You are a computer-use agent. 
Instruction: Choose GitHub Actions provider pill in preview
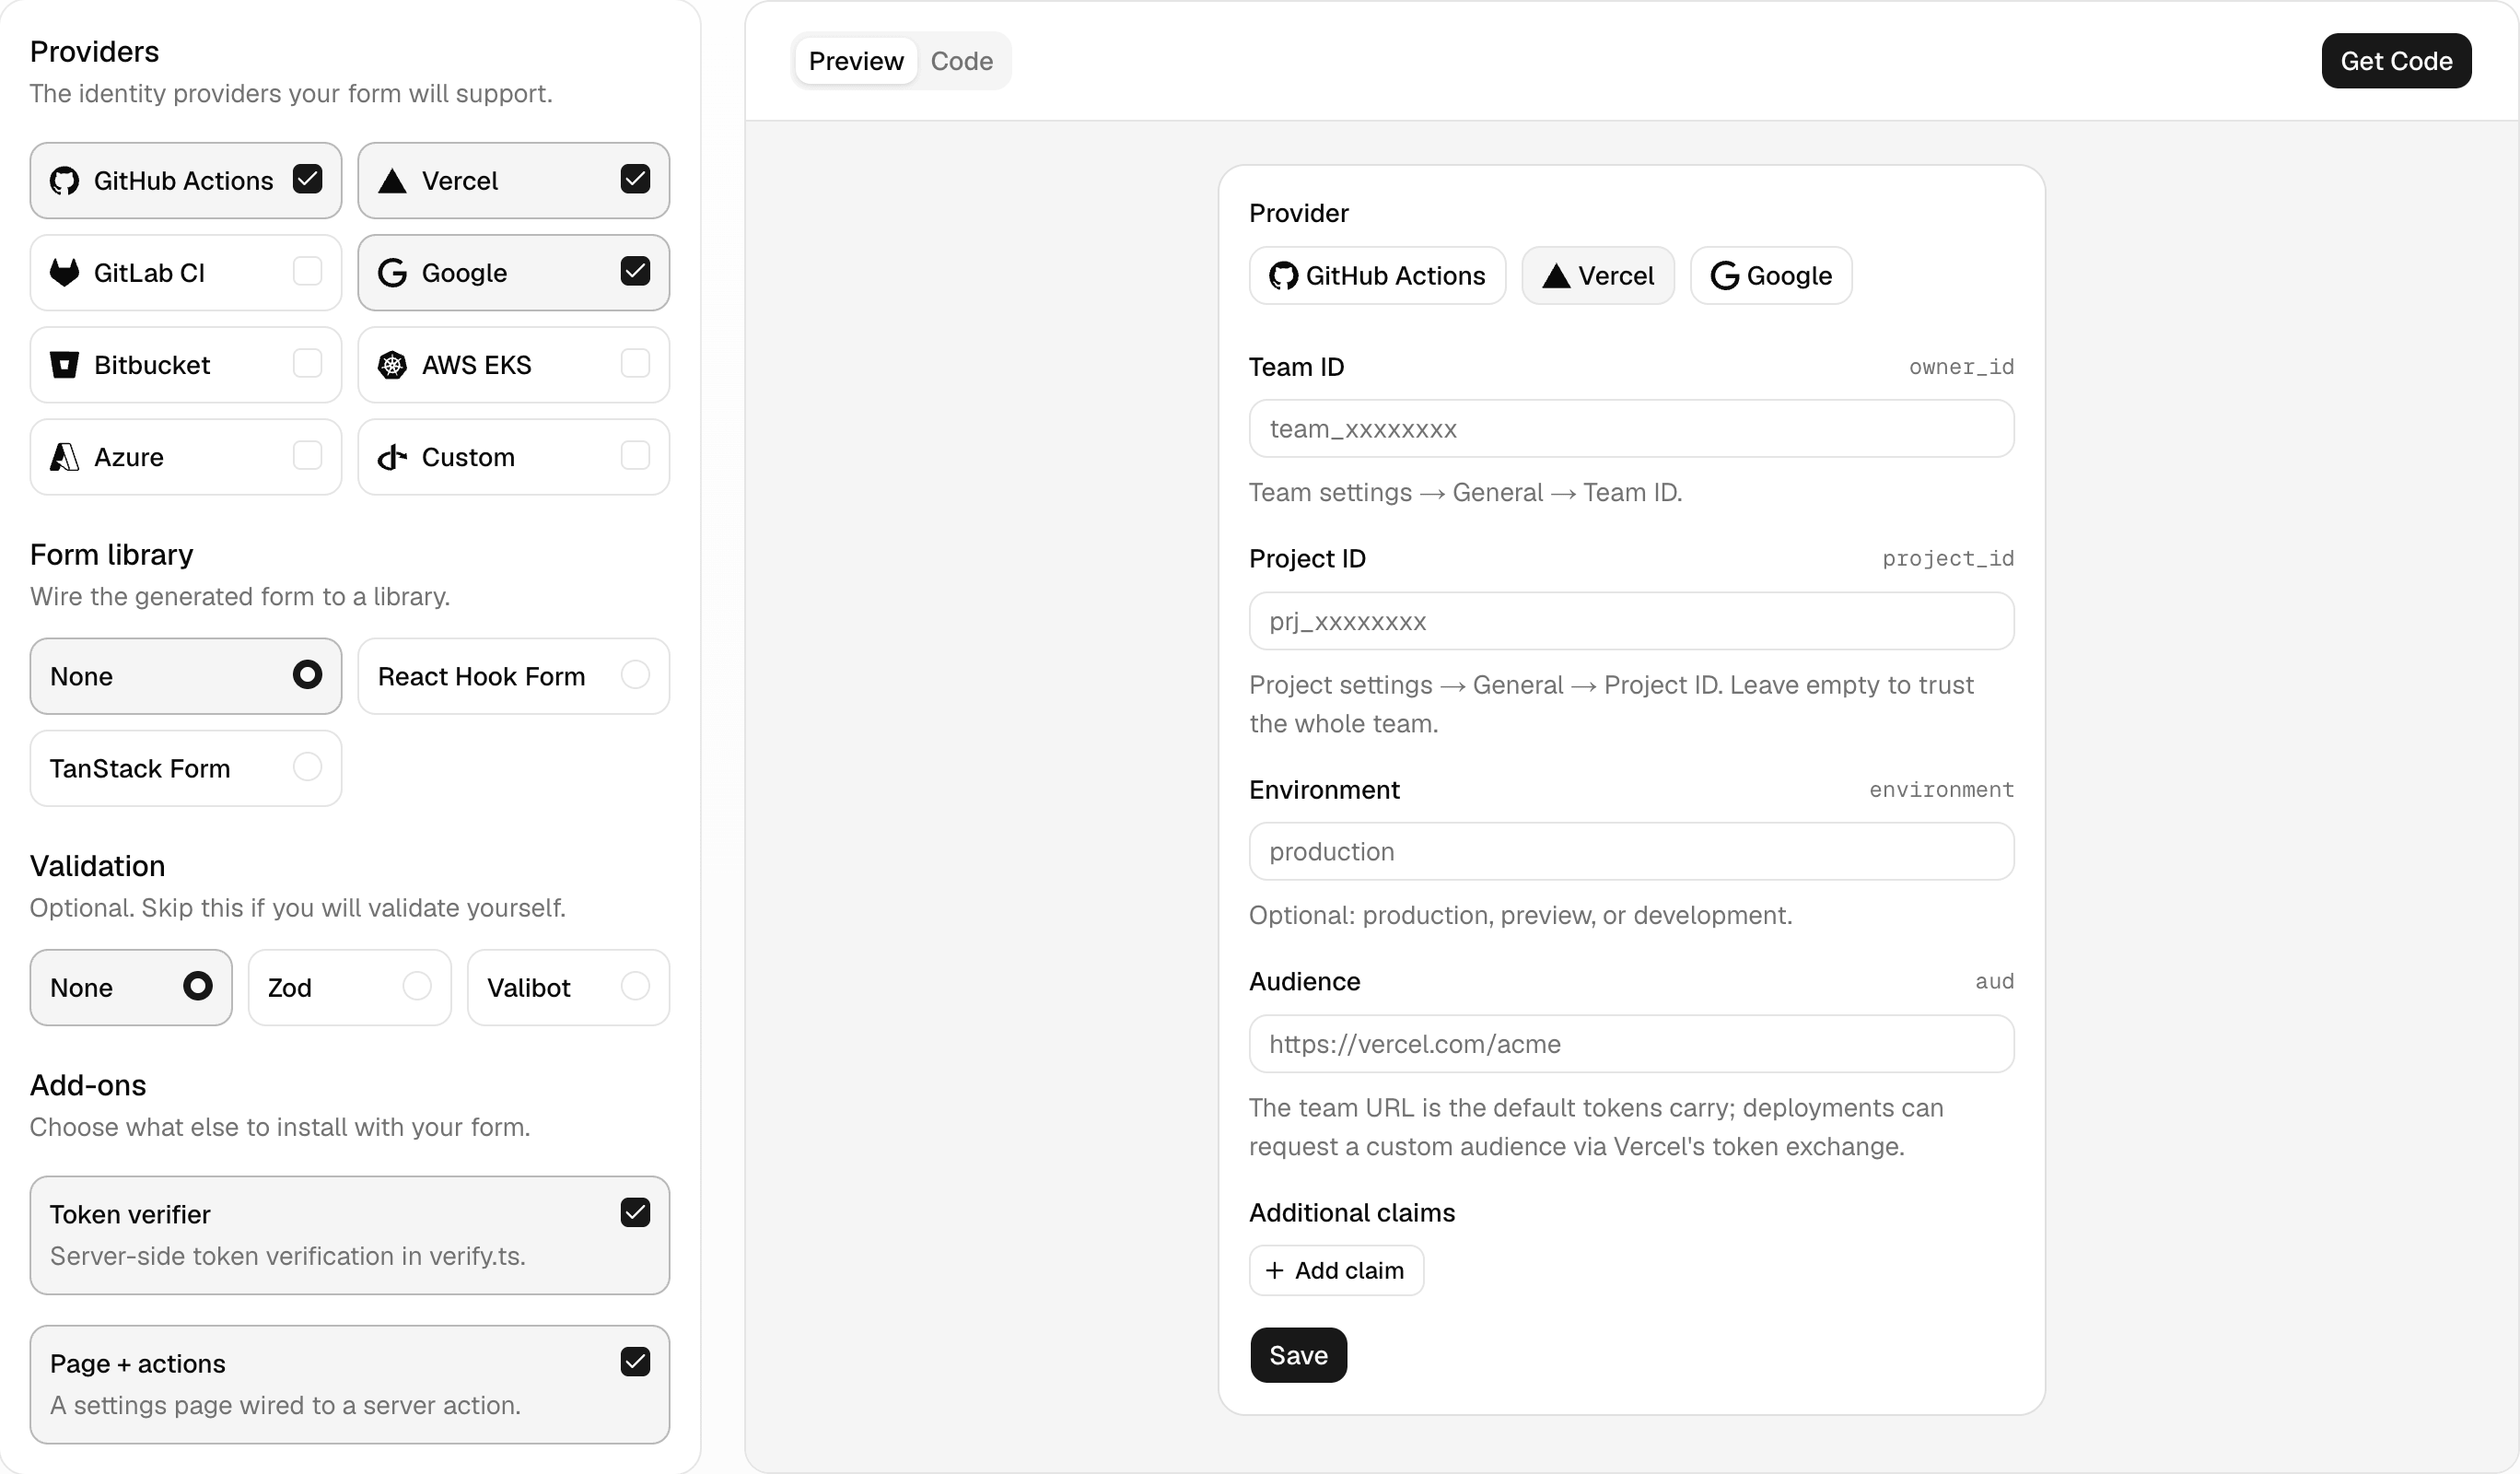1377,276
